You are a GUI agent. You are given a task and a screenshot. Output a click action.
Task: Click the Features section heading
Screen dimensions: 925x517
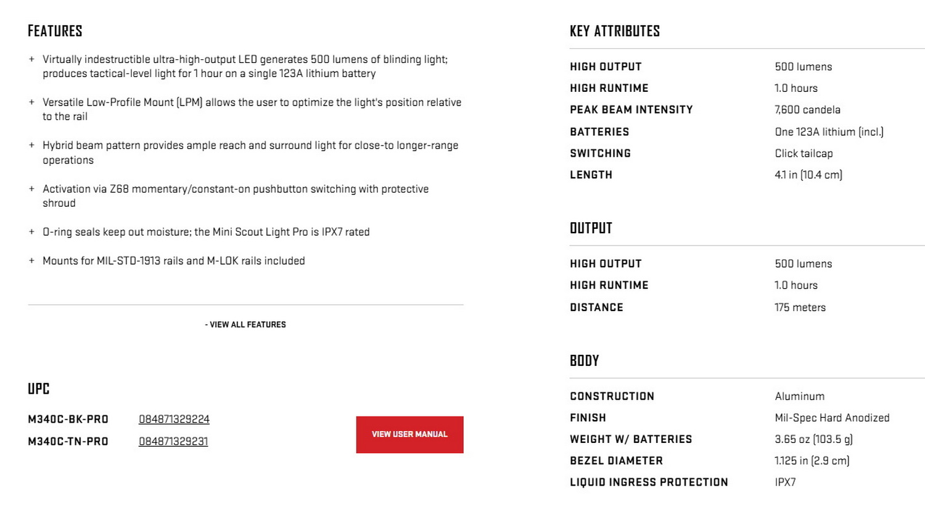[x=55, y=31]
